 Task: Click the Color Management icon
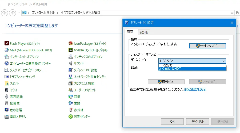7,110
